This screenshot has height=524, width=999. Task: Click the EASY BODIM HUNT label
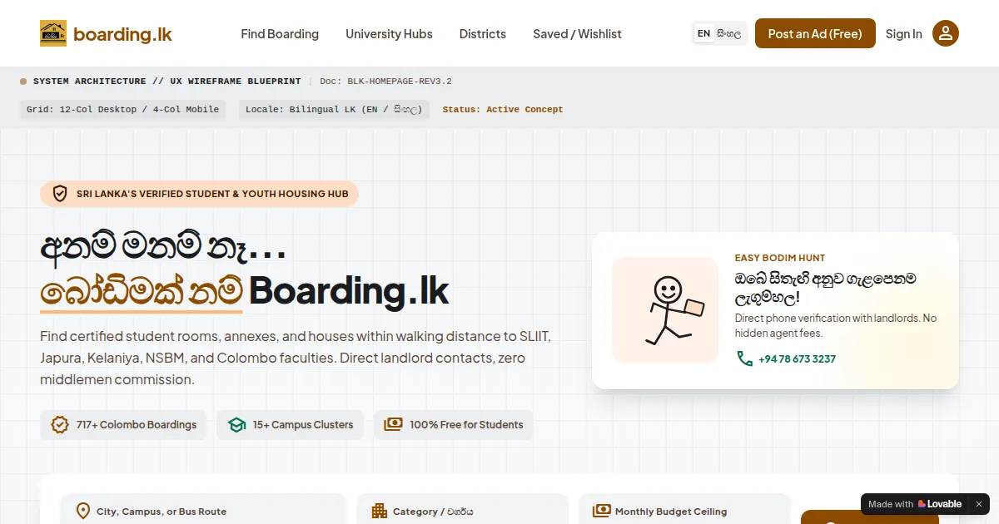click(x=780, y=258)
